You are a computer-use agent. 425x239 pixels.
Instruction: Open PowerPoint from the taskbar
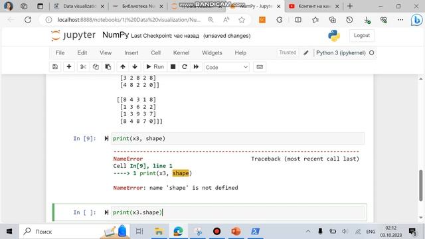(x=236, y=232)
